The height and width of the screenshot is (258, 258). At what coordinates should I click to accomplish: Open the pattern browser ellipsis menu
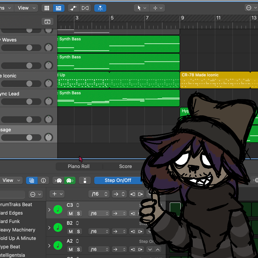36,194
